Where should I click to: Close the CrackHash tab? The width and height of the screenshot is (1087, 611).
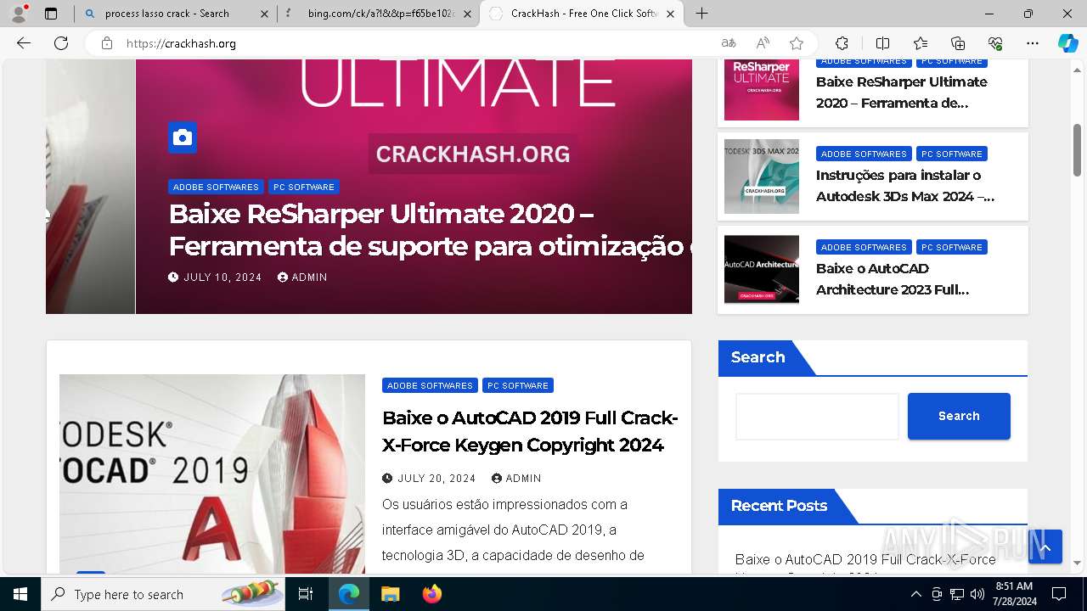(670, 14)
